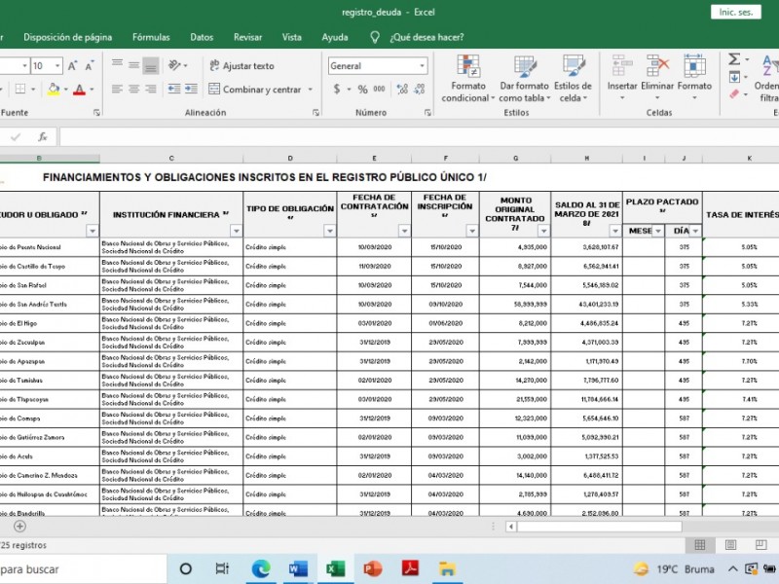Click the Fill down icon
Image resolution: width=779 pixels, height=584 pixels.
[734, 77]
